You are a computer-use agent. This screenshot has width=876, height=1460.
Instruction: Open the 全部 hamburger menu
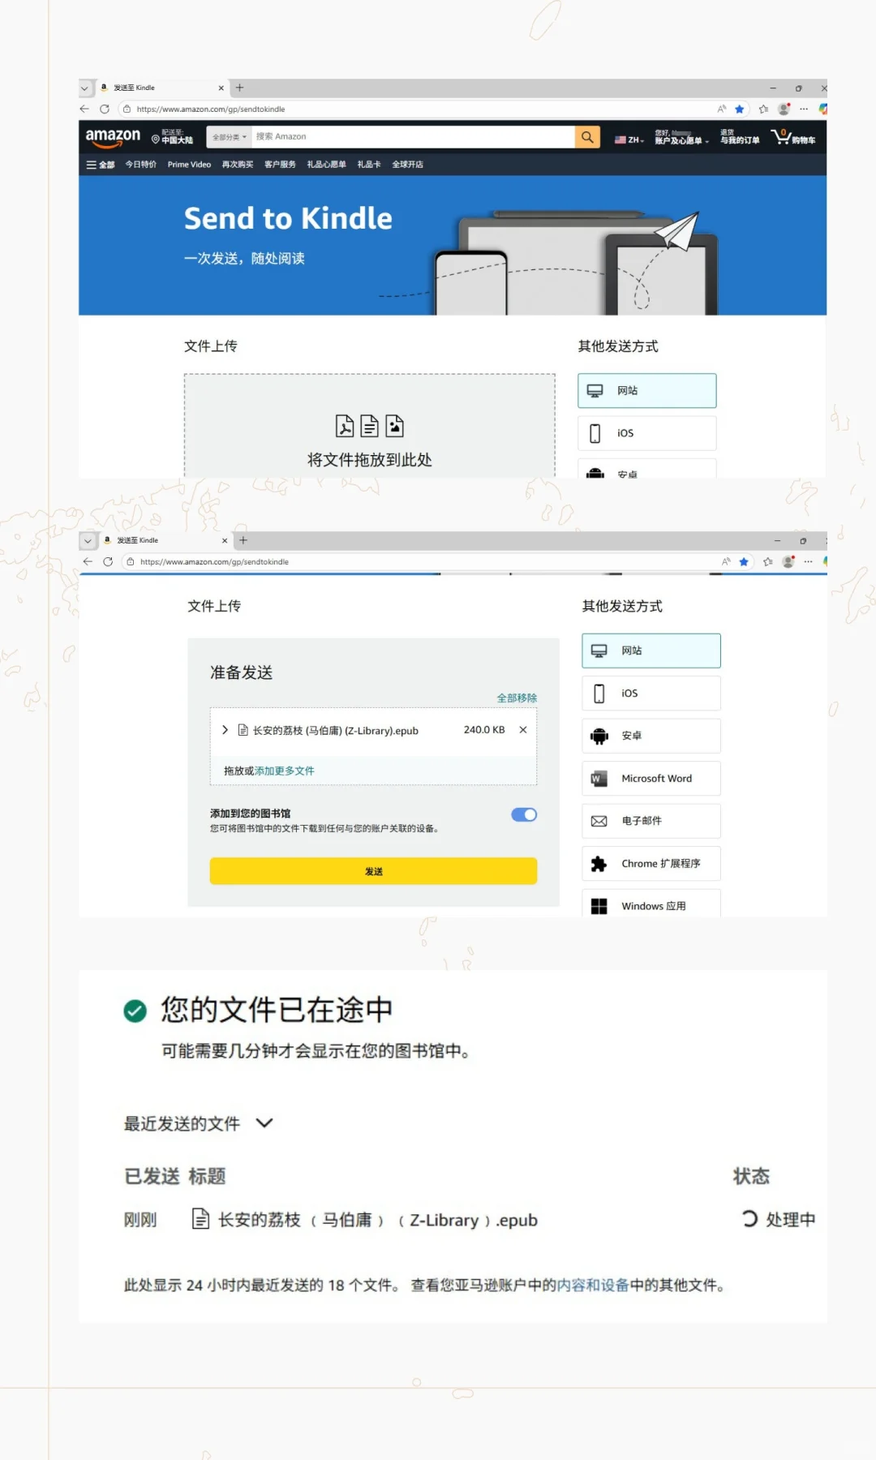click(101, 165)
